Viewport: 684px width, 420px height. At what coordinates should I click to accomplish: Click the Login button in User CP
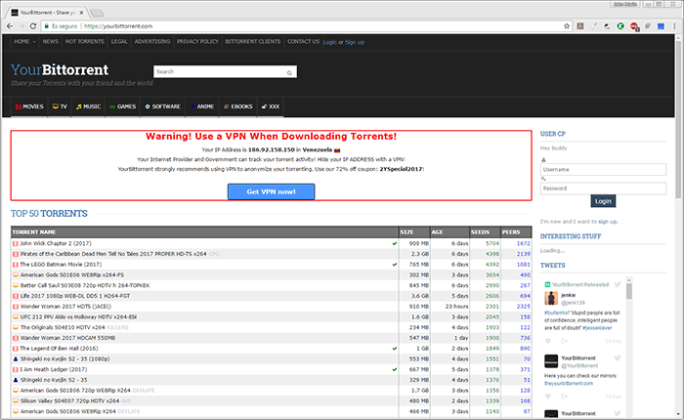click(603, 201)
